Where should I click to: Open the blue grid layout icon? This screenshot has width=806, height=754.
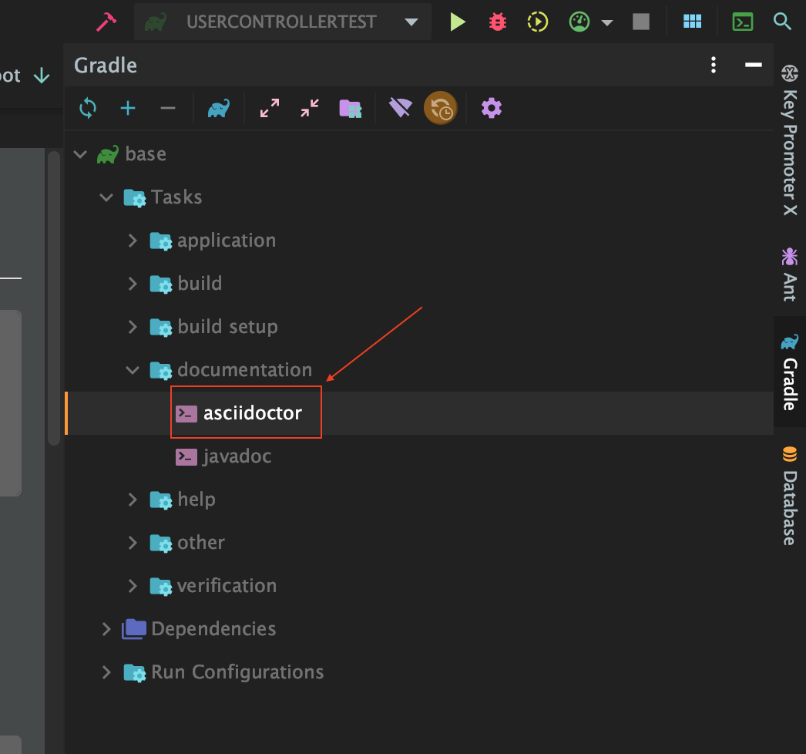click(692, 21)
